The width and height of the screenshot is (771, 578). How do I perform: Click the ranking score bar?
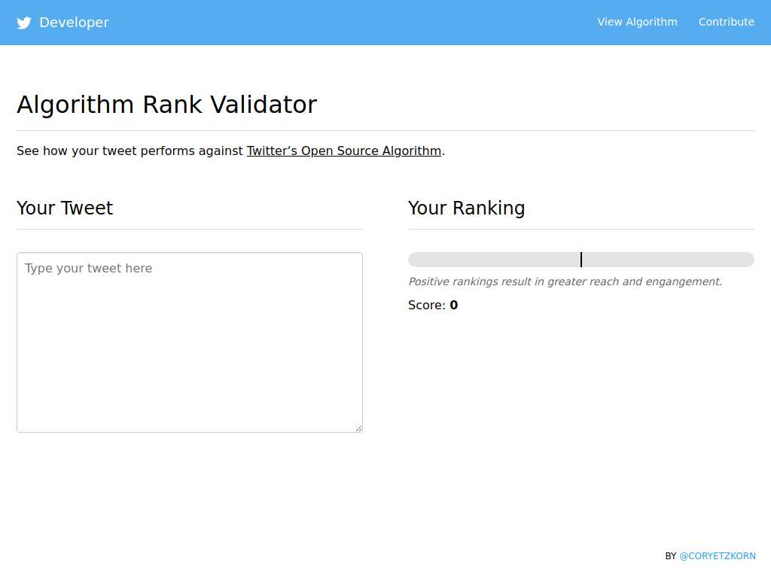click(581, 260)
